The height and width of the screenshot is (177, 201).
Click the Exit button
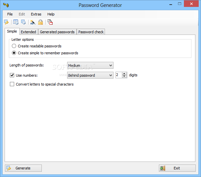[x=177, y=168]
